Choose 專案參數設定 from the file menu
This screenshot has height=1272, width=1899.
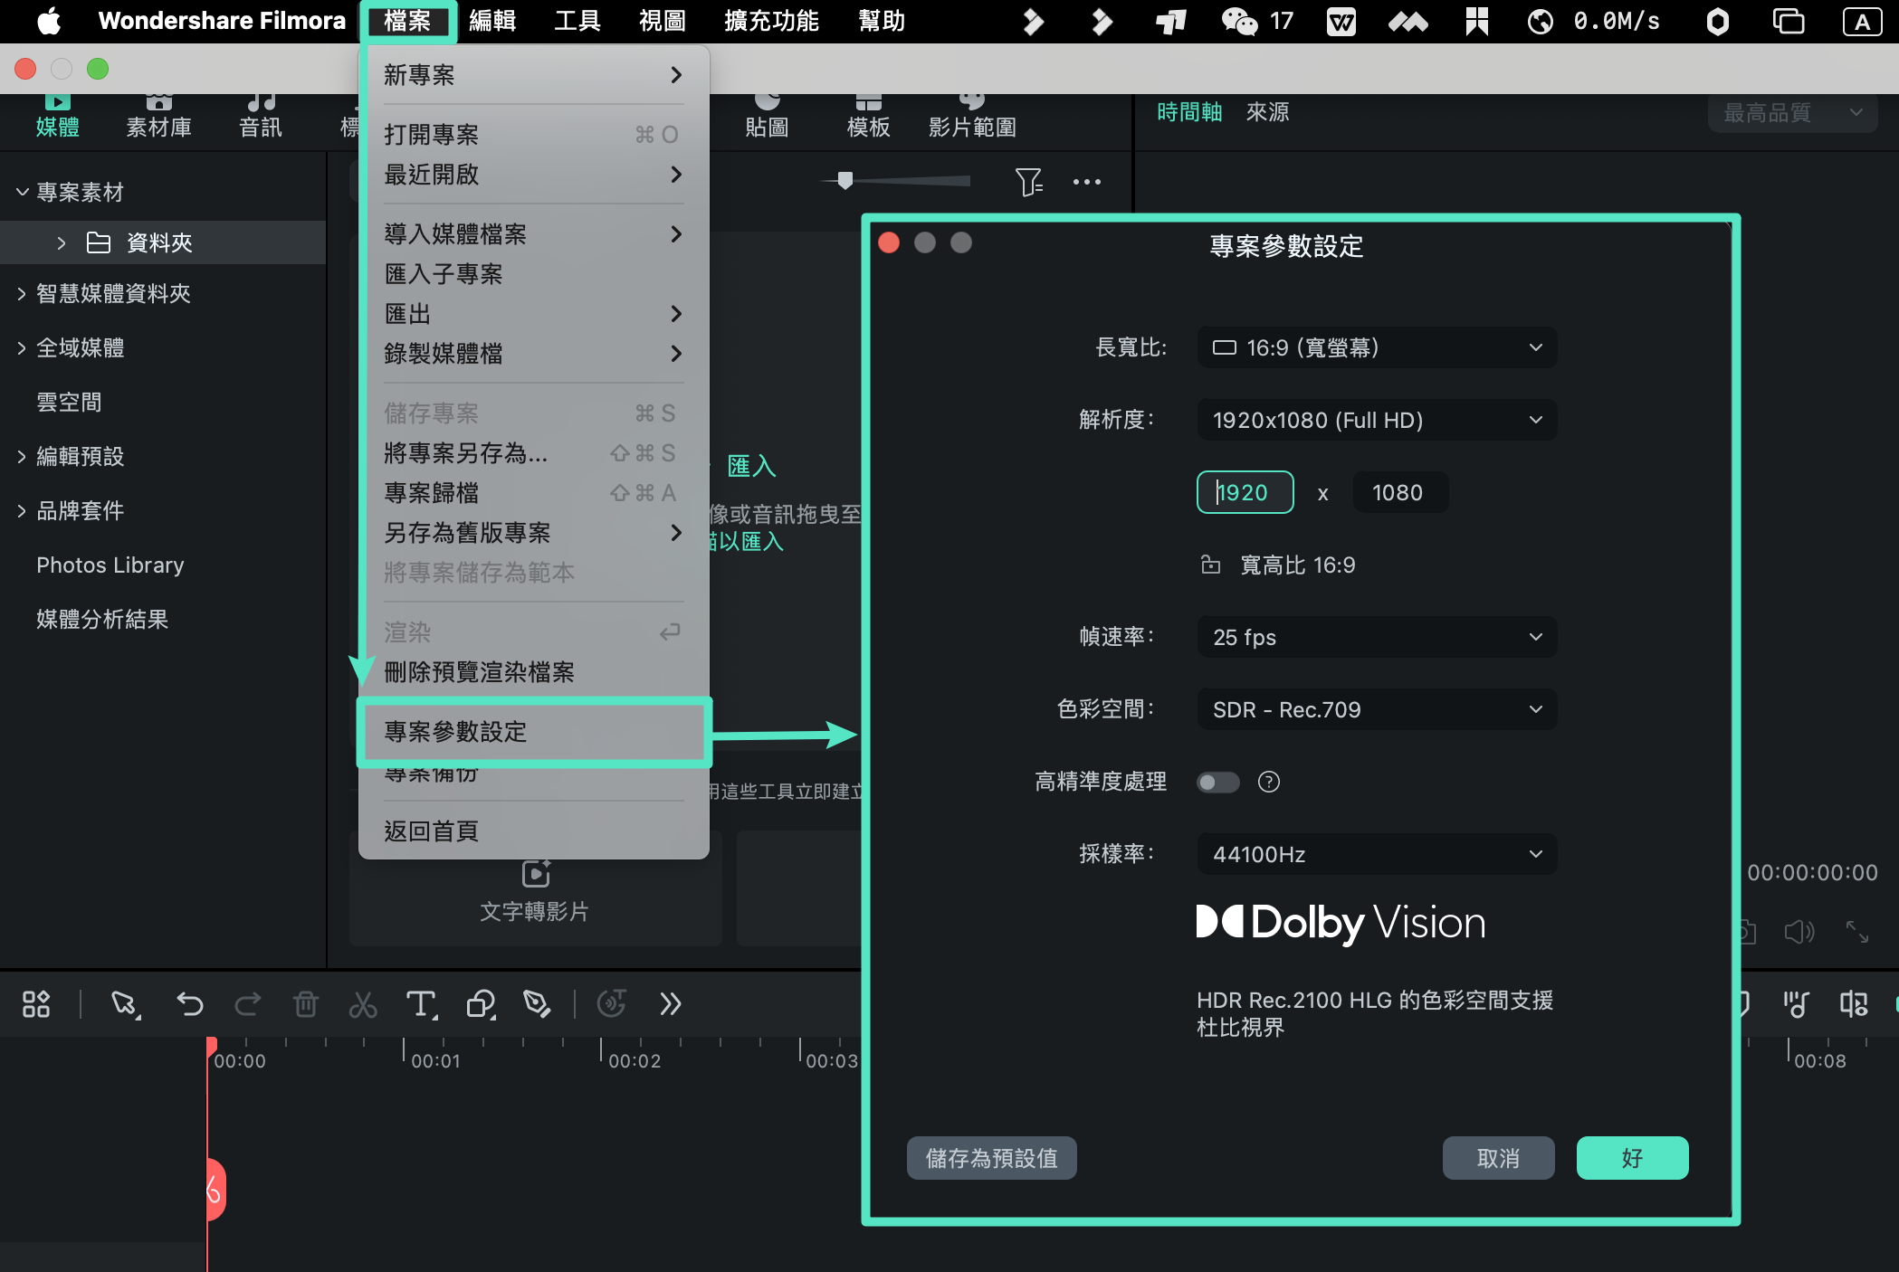[x=534, y=731]
